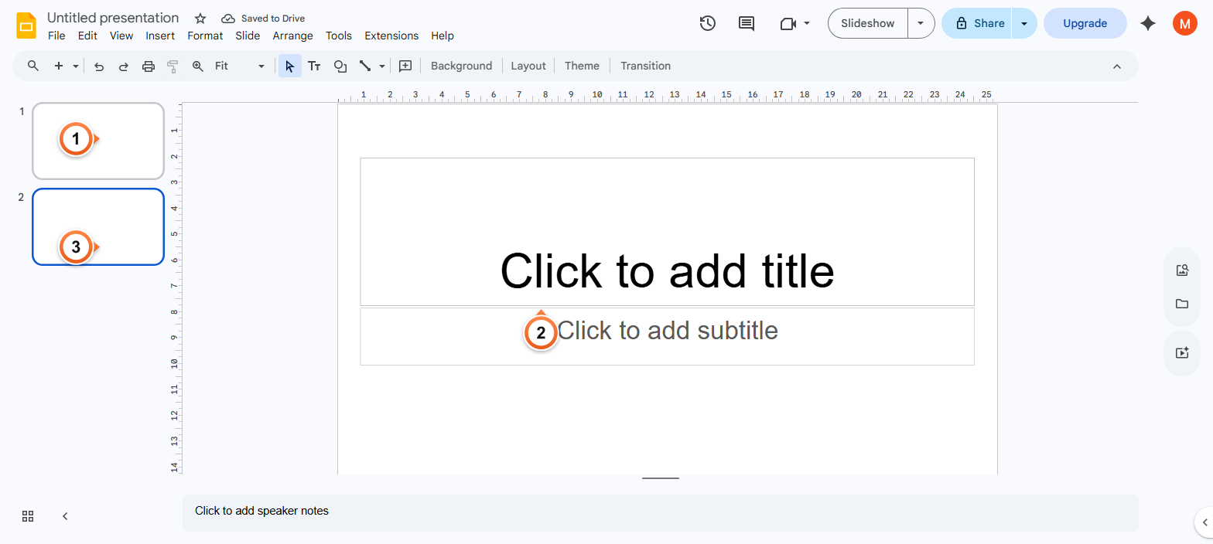Switch to grid view
Viewport: 1213px width, 544px height.
click(x=28, y=516)
